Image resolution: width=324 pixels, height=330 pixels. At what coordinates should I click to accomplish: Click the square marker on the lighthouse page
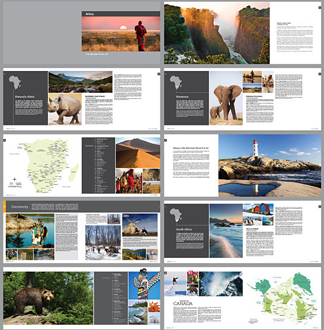click(x=165, y=140)
